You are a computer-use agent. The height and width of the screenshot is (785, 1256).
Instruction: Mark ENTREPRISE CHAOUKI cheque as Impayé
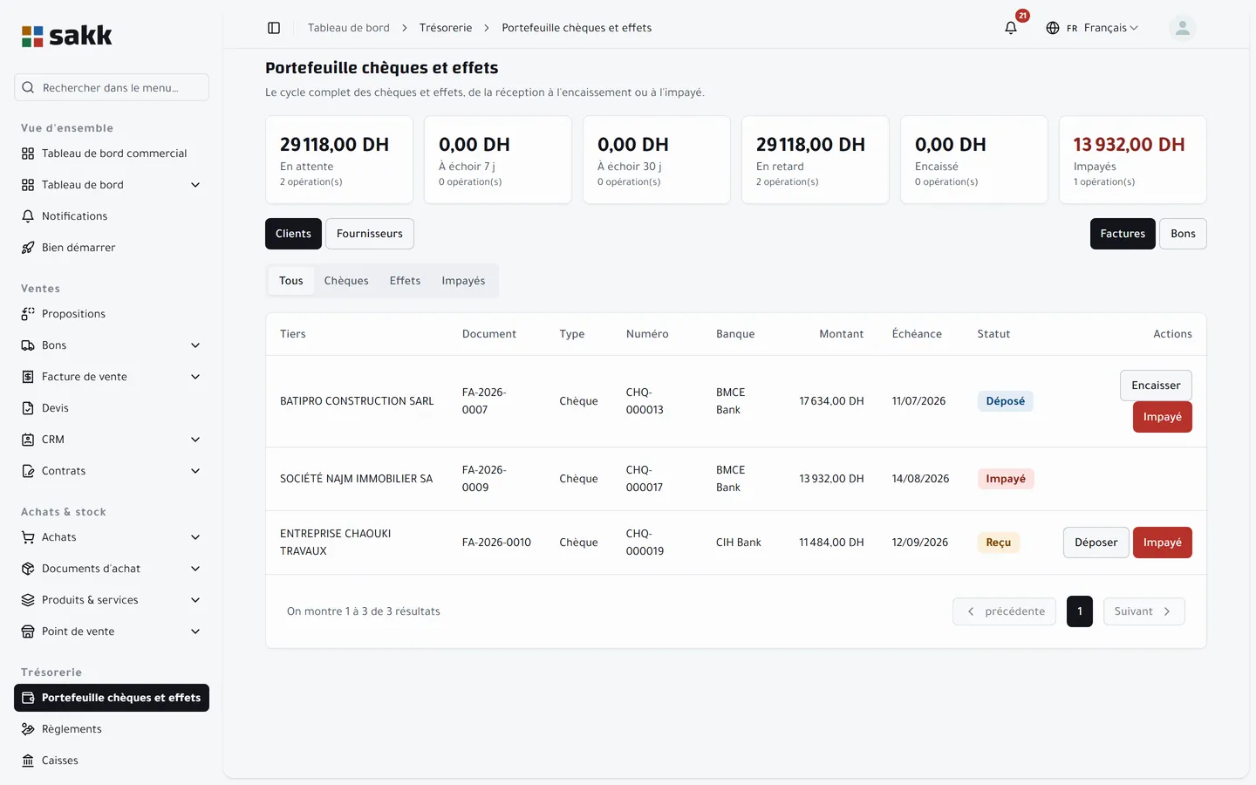(1163, 543)
